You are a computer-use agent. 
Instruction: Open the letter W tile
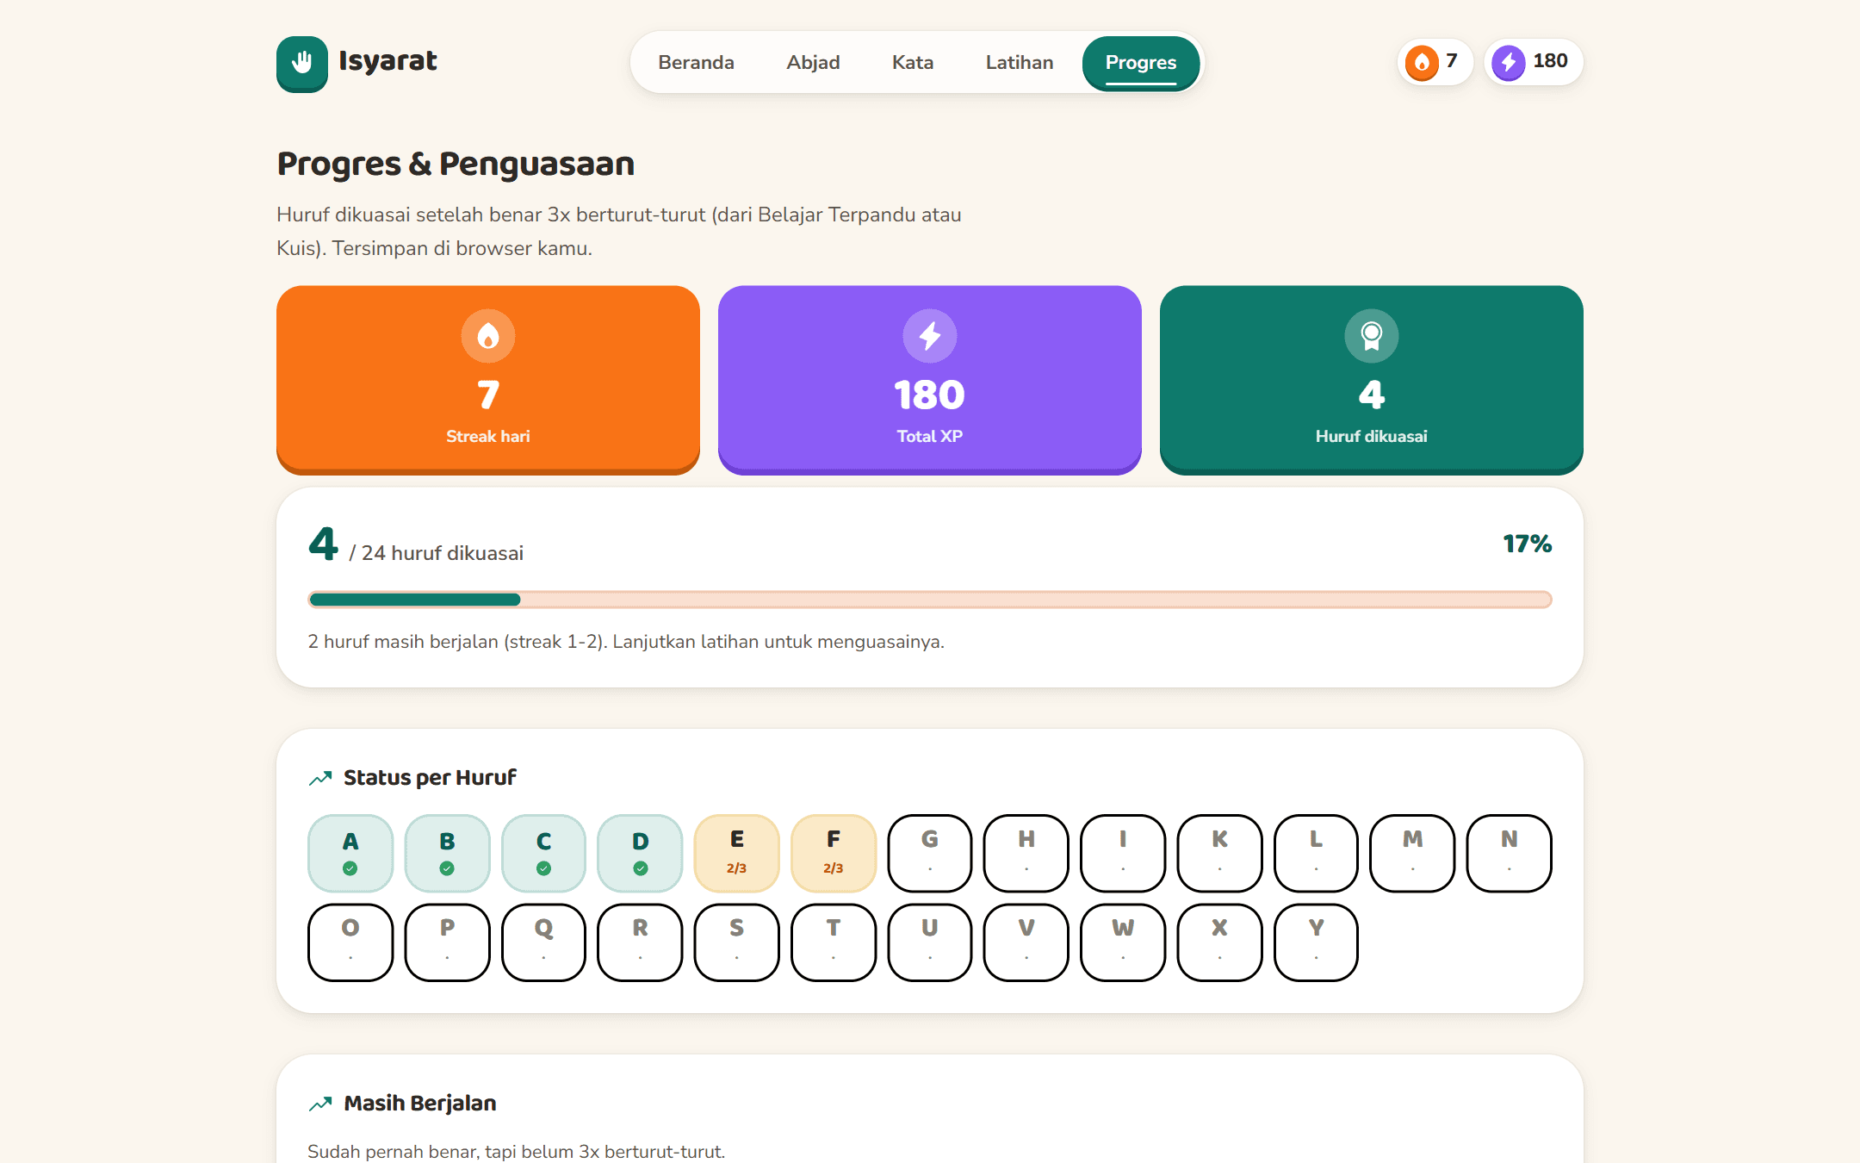1123,942
